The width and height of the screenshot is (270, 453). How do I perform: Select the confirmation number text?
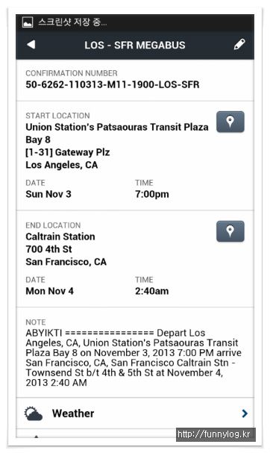pyautogui.click(x=113, y=84)
